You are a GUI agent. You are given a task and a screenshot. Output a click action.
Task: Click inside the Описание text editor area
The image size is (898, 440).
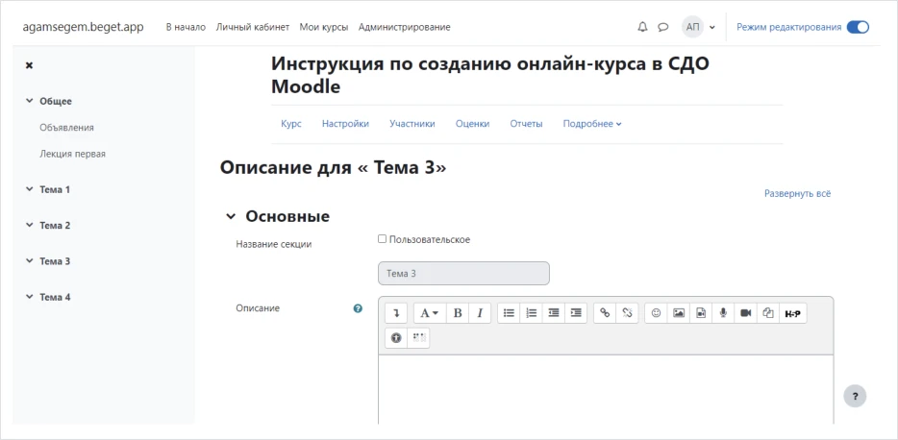[x=606, y=389]
